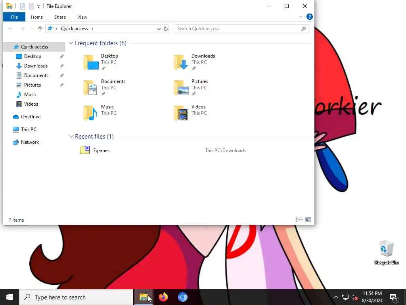This screenshot has height=305, width=406.
Task: Click the Help question mark icon
Action: pyautogui.click(x=309, y=17)
